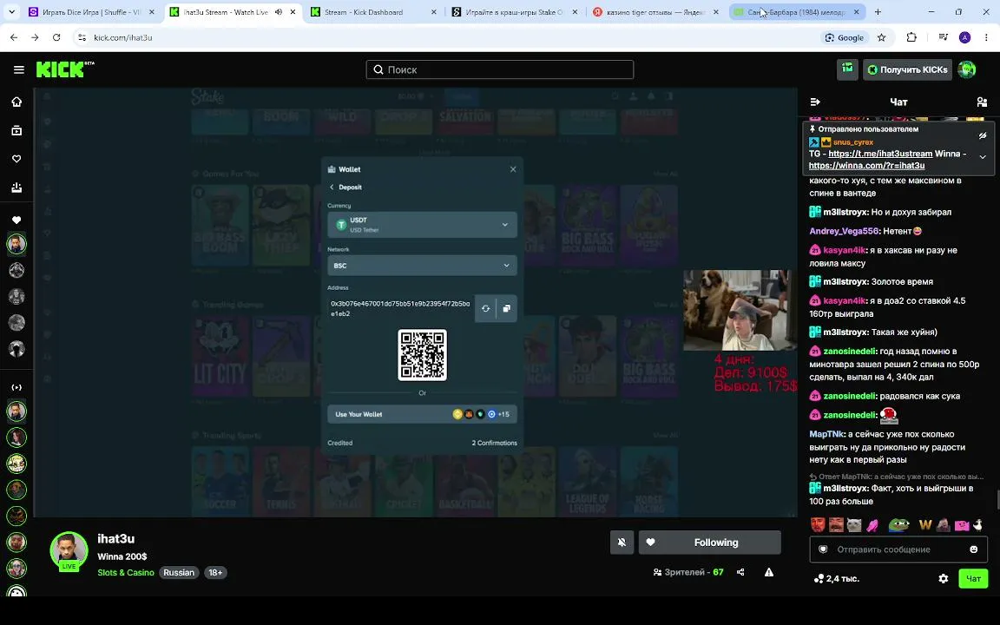Share the stream with the share icon
Image resolution: width=1000 pixels, height=625 pixels.
(x=740, y=572)
